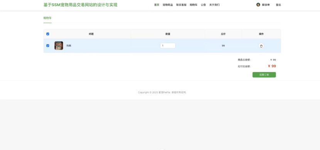
Task: Go to 首页 in navigation
Action: pos(157,5)
